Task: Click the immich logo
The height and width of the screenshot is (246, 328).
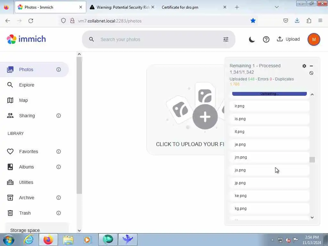Action: point(26,39)
